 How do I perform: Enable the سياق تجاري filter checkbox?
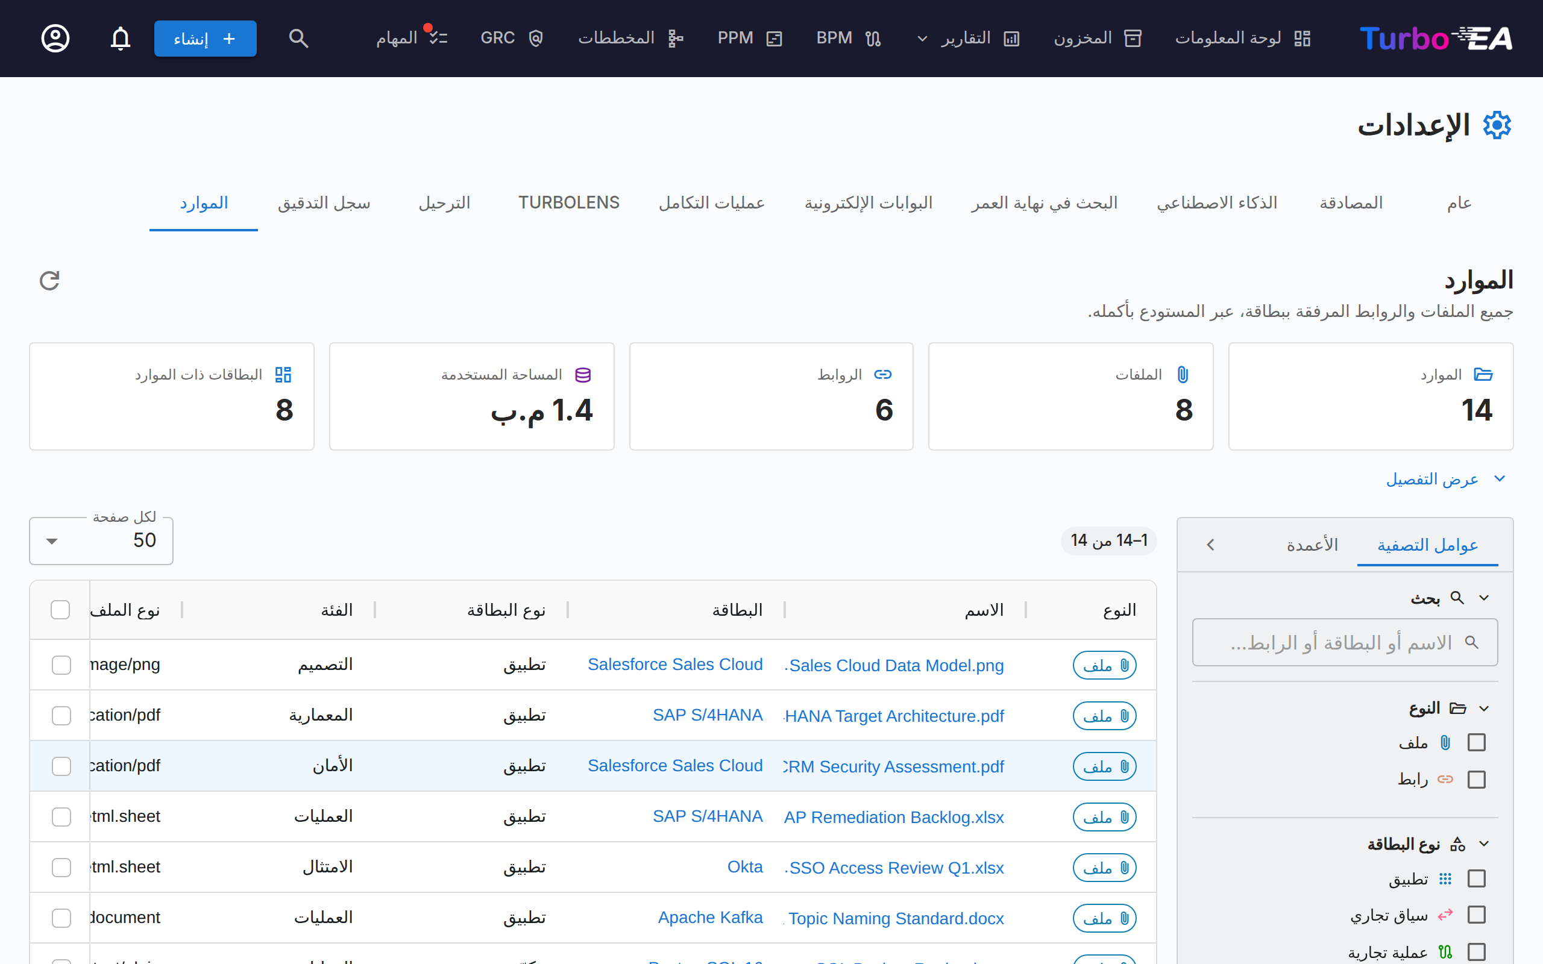1477,915
